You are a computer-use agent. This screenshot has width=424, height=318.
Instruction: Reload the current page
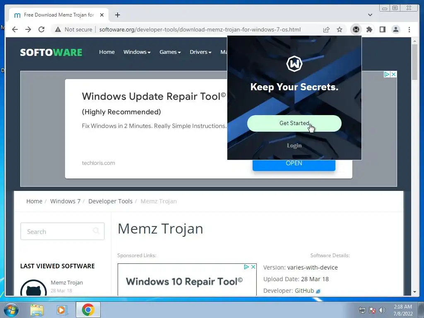(x=41, y=29)
